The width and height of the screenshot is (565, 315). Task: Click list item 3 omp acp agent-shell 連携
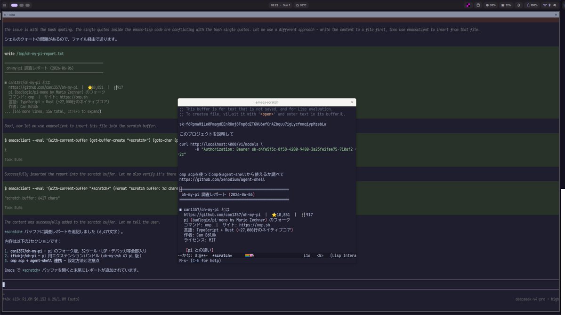tap(52, 261)
